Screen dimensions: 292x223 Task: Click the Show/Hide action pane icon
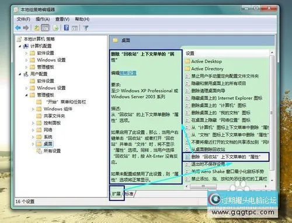point(75,28)
